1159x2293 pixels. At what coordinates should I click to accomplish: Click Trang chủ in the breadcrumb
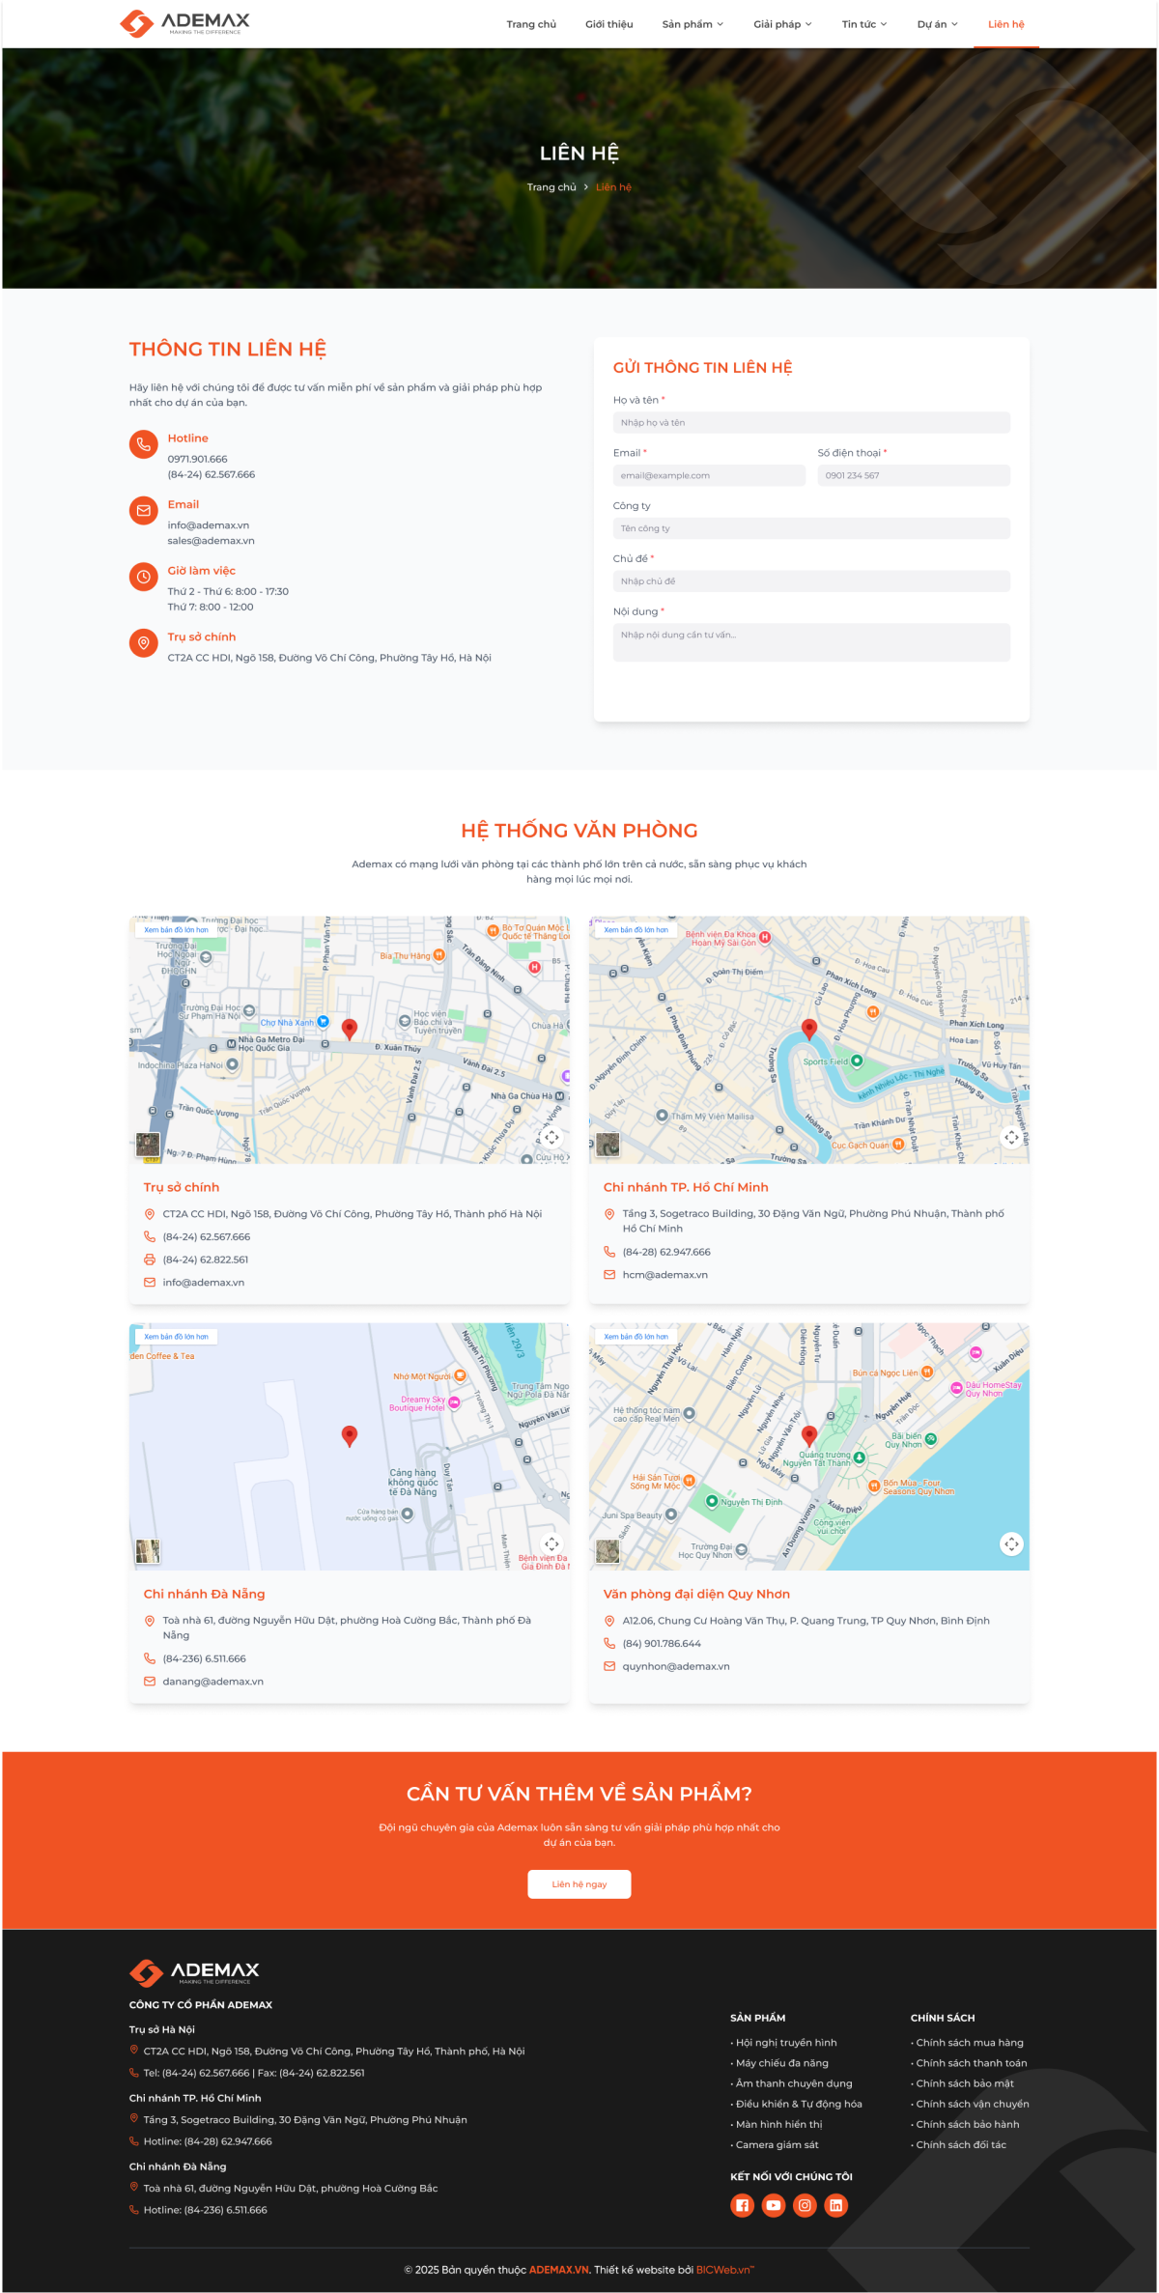coord(551,187)
